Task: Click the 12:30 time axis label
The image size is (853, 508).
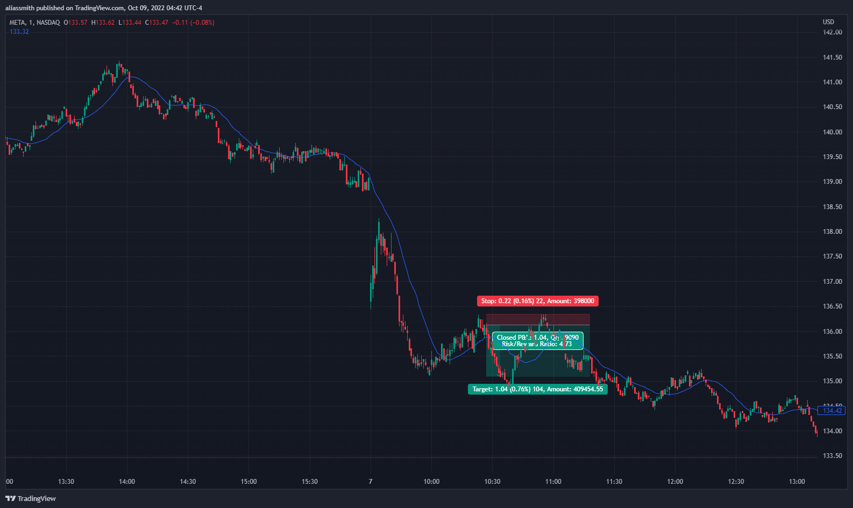Action: pos(736,482)
